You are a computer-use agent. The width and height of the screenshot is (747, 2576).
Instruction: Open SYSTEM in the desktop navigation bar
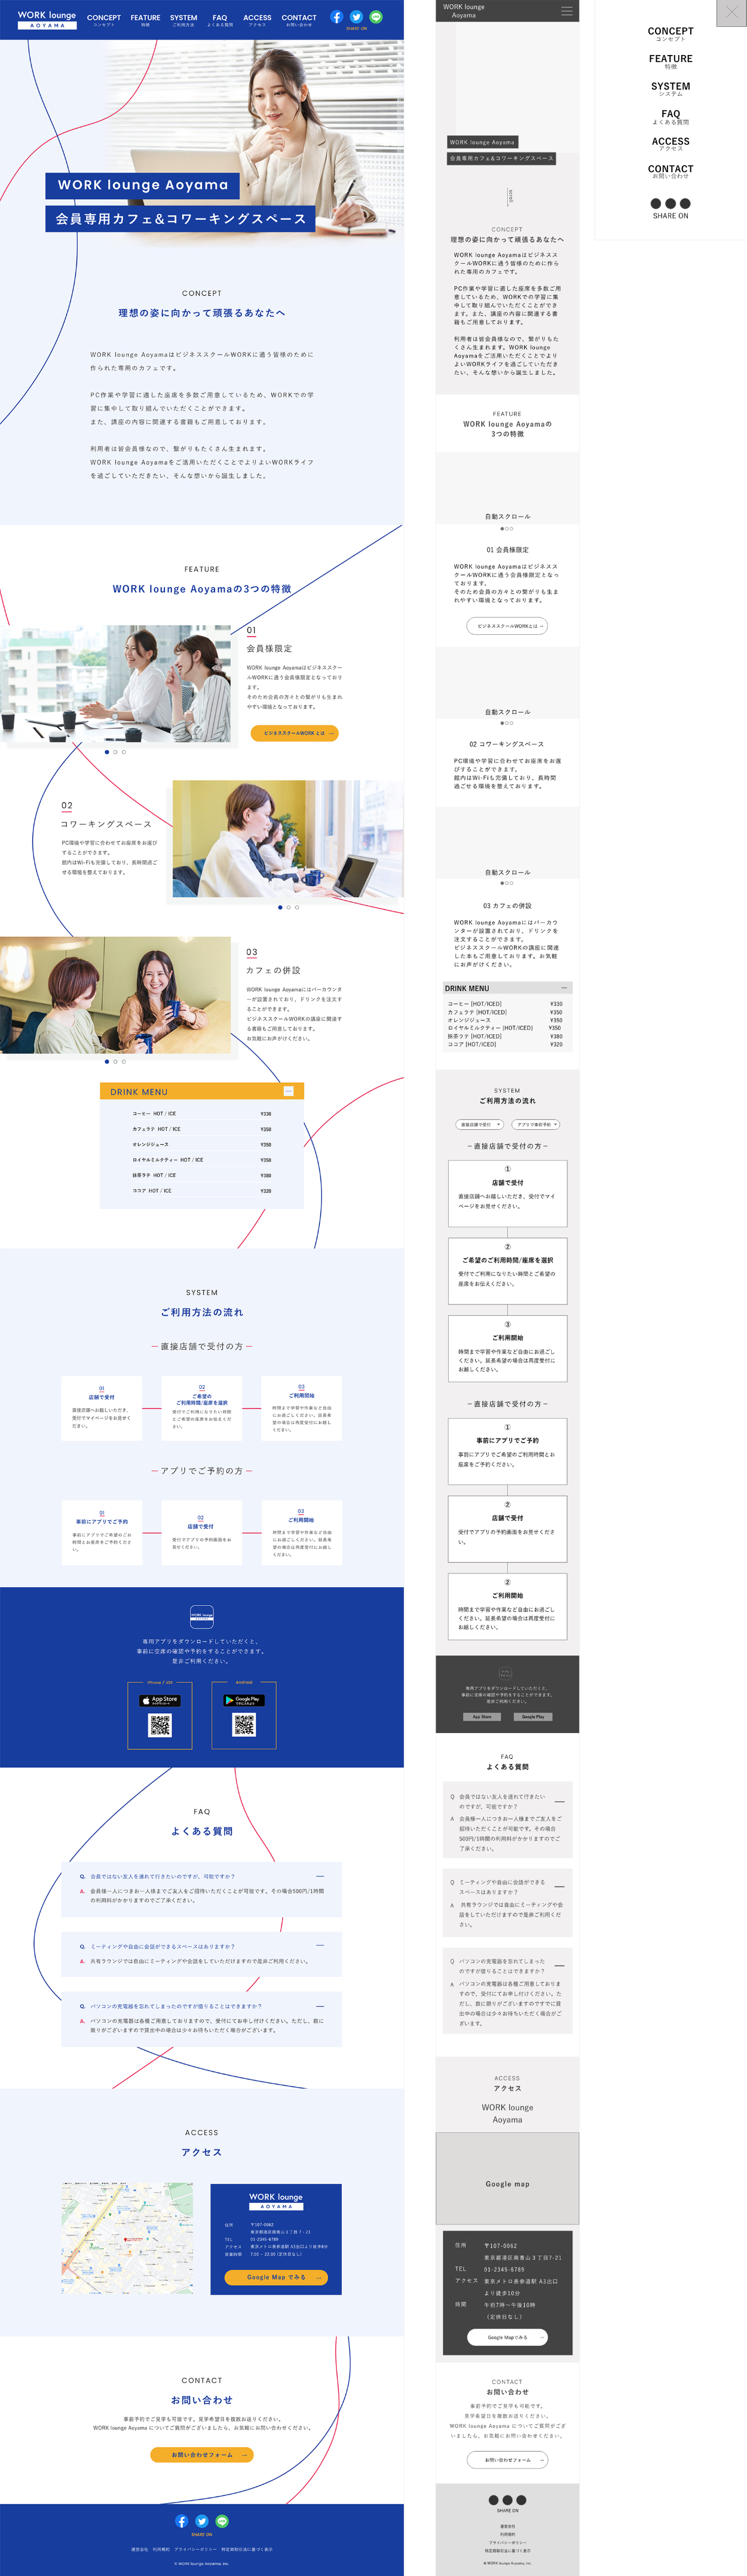coord(183,19)
